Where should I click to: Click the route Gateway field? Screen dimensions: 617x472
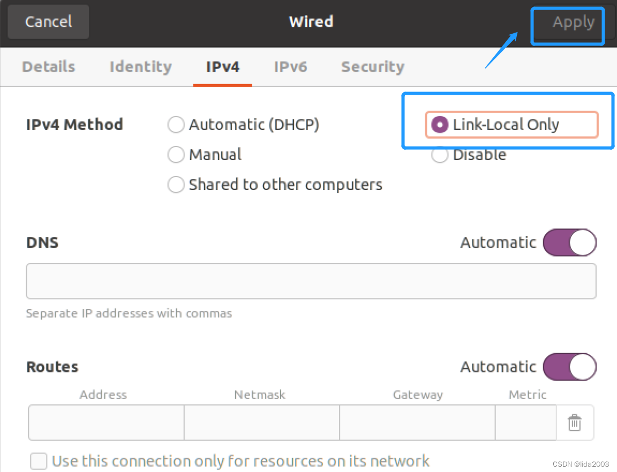click(417, 423)
